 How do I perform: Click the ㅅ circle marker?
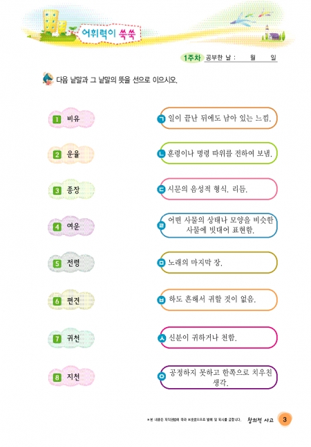(162, 338)
